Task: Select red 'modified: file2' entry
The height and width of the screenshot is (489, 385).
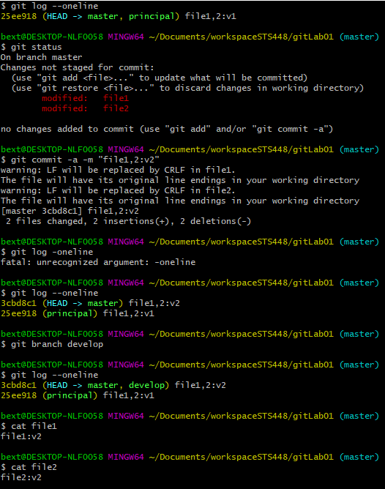Action: pos(85,108)
